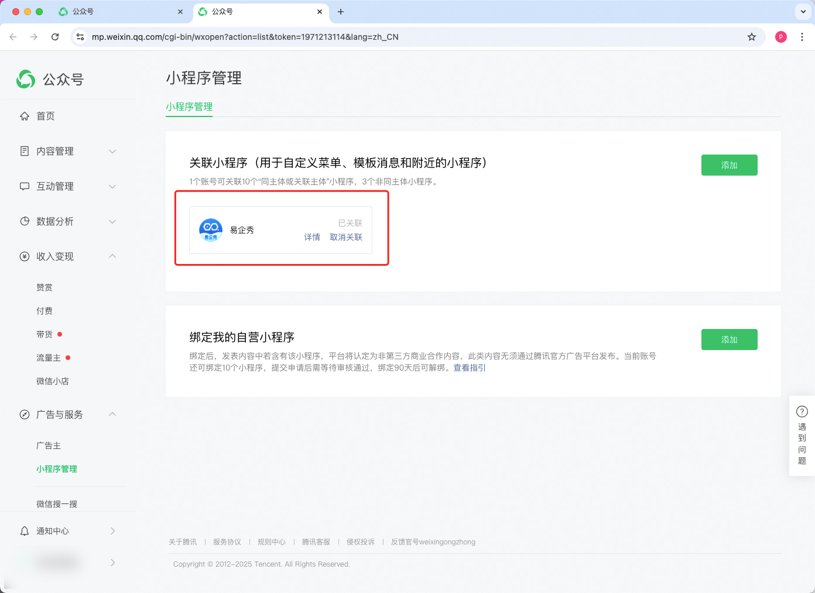Click the 公众号 logo icon in sidebar

(26, 79)
